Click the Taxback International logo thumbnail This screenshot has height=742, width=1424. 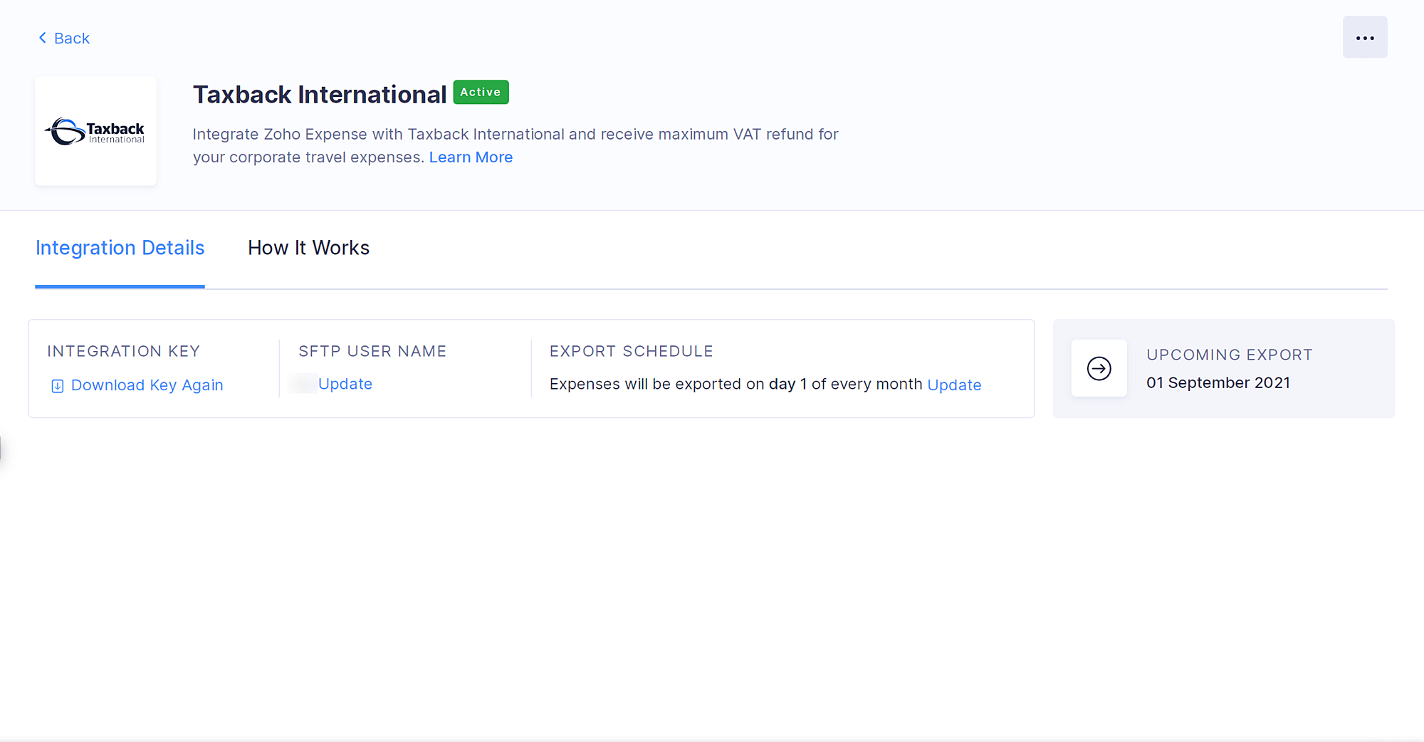tap(95, 131)
